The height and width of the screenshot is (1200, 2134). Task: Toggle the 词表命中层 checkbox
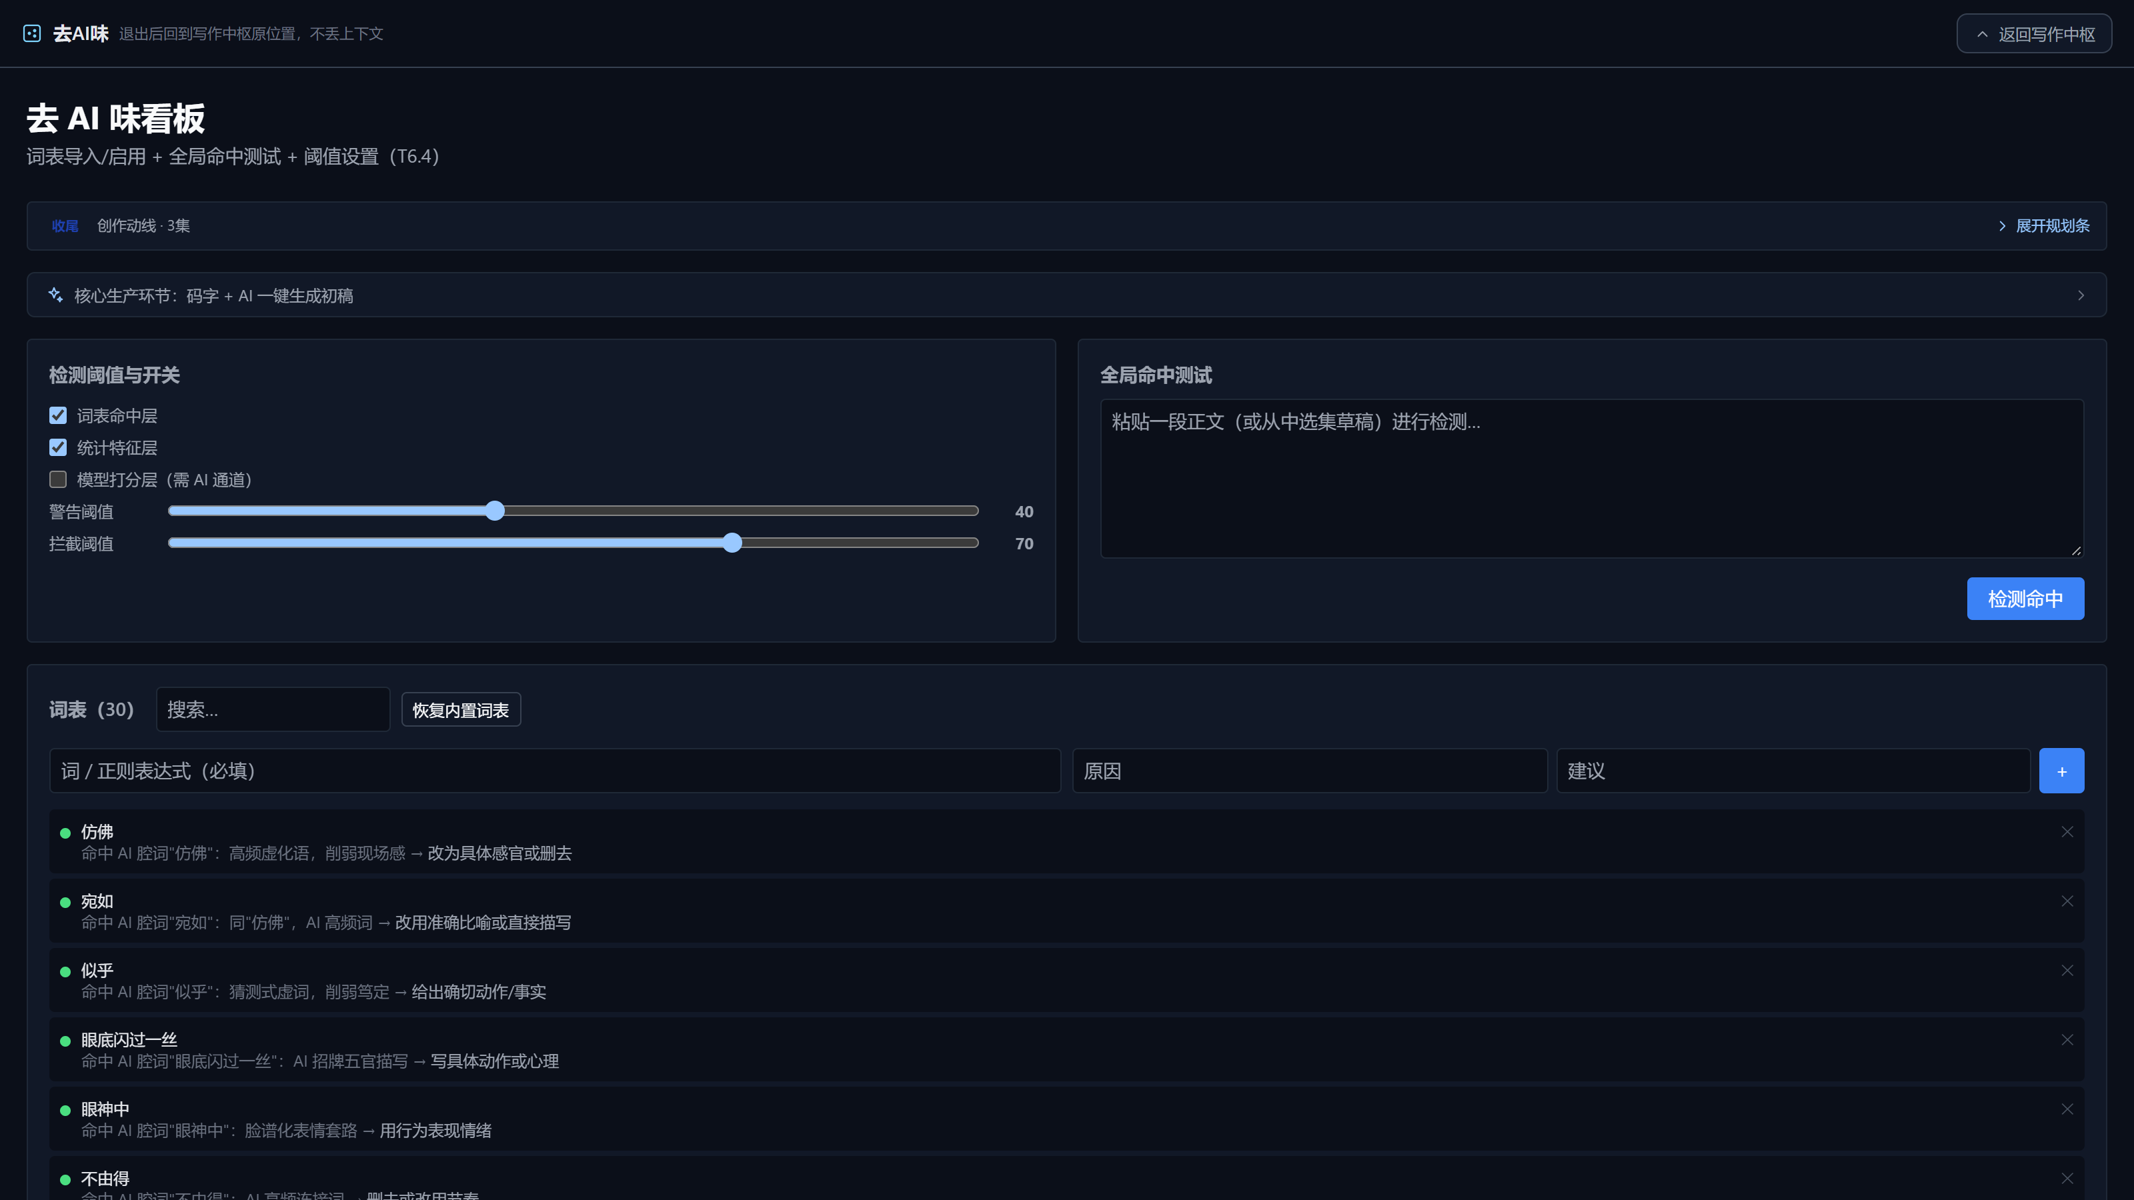58,416
